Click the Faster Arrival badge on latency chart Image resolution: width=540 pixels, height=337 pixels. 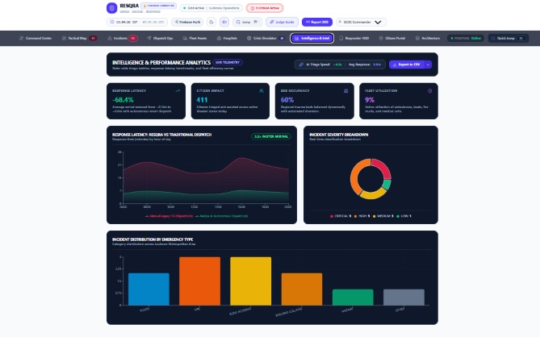[x=271, y=136]
